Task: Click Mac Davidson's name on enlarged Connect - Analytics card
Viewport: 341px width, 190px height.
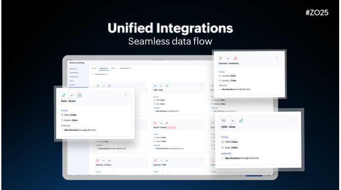Action: [228, 90]
